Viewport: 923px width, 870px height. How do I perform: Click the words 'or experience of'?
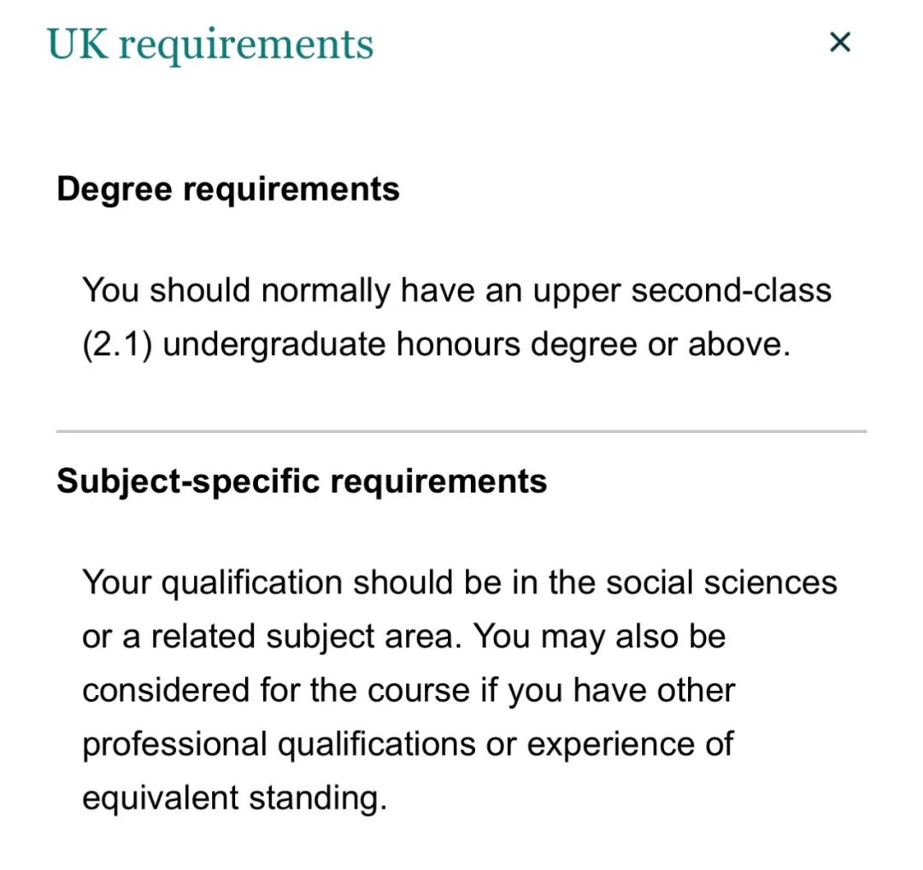click(x=609, y=745)
